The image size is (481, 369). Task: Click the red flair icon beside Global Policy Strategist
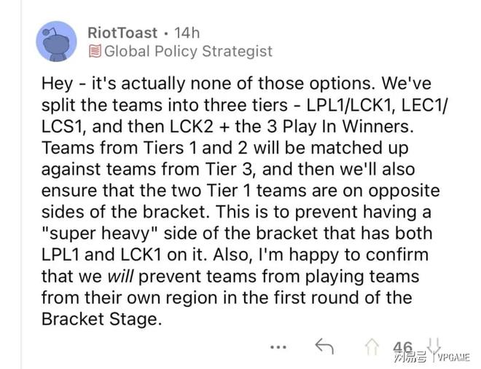pyautogui.click(x=95, y=51)
